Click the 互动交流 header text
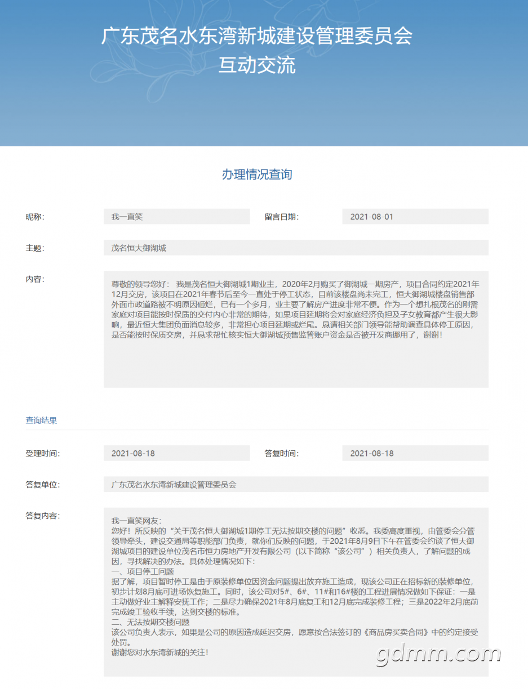Image resolution: width=528 pixels, height=689 pixels. (257, 66)
